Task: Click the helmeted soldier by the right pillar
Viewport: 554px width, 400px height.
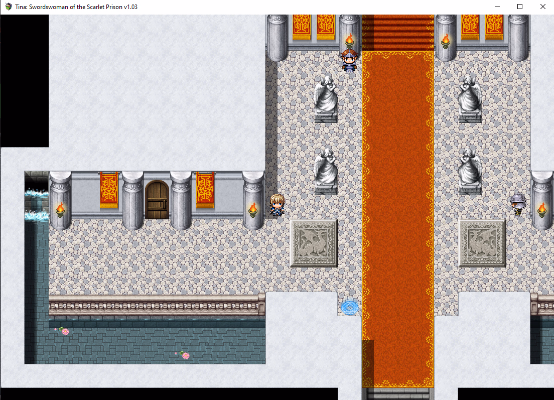Action: click(518, 204)
